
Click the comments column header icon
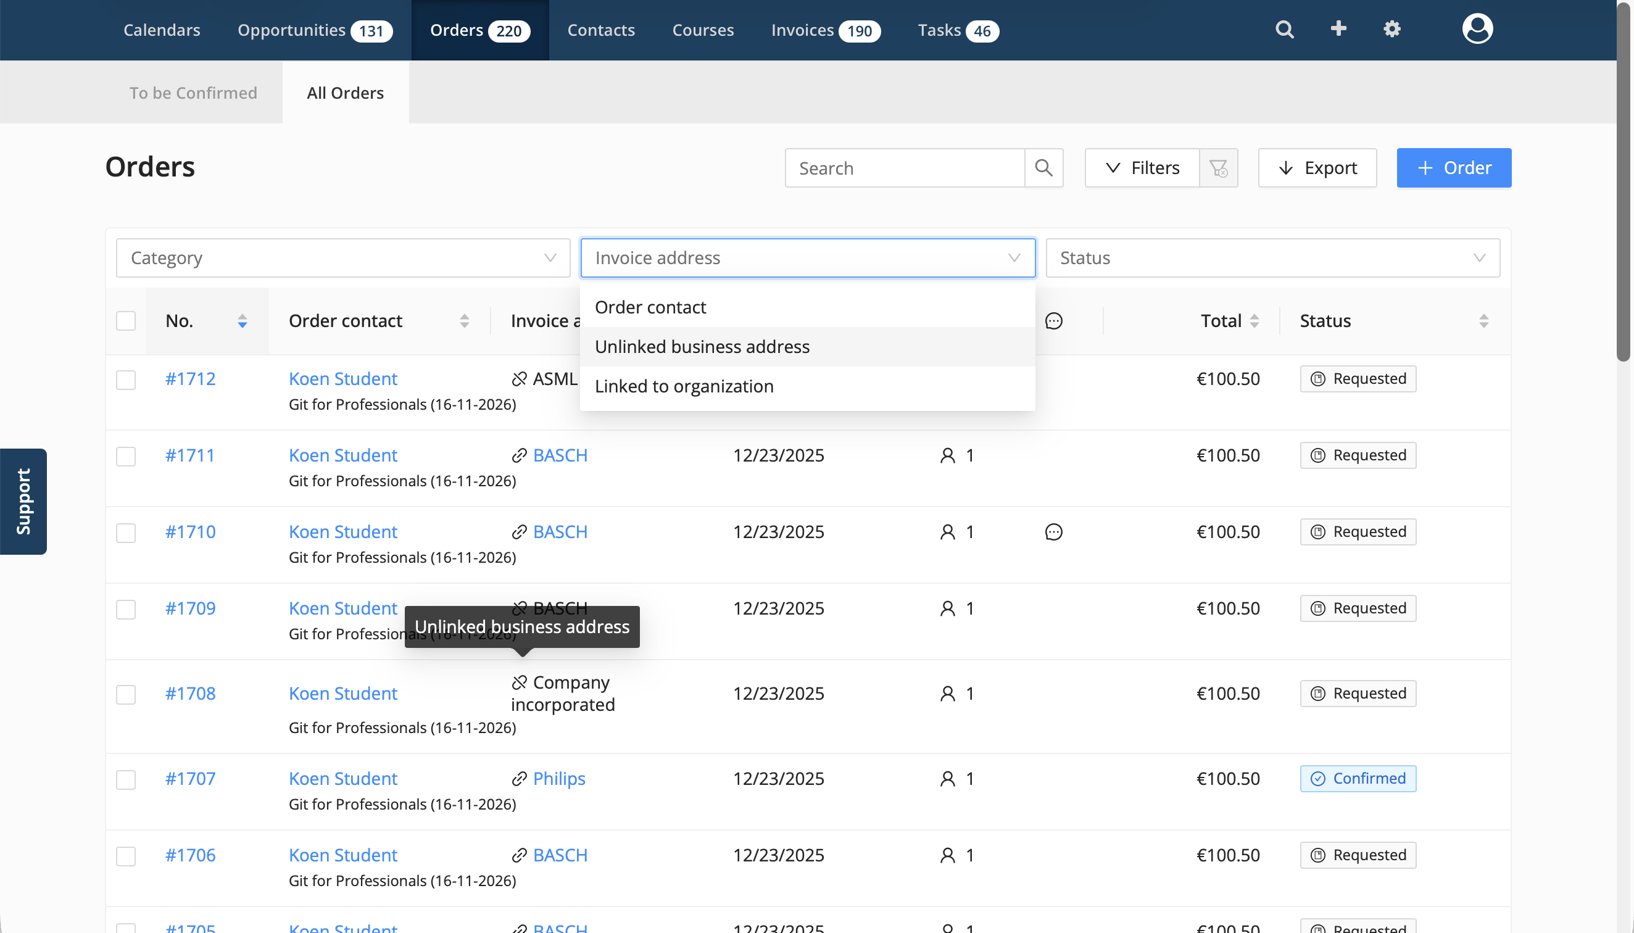coord(1053,321)
